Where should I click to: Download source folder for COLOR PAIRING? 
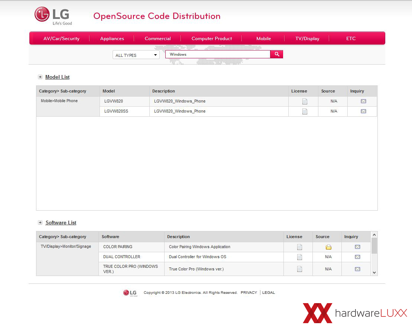[328, 247]
